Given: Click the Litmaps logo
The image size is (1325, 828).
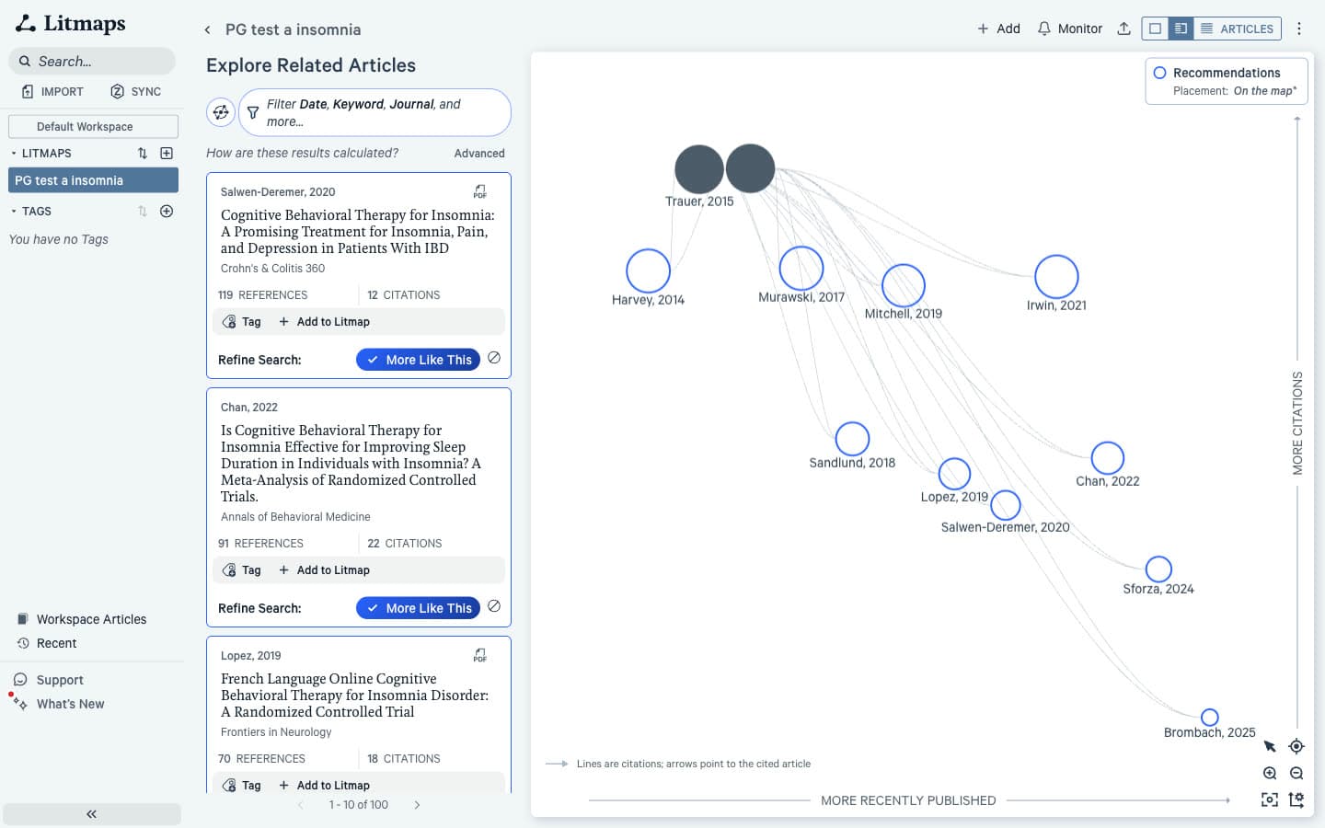Looking at the screenshot, I should 71,23.
